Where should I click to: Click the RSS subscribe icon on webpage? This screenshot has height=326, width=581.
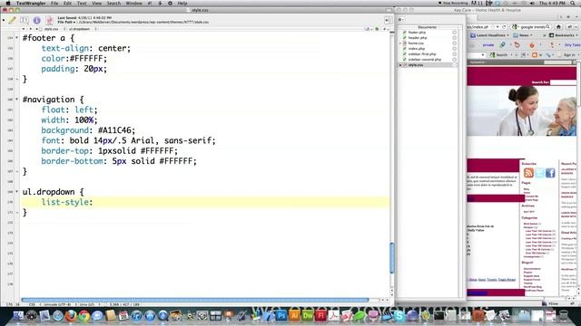528,173
